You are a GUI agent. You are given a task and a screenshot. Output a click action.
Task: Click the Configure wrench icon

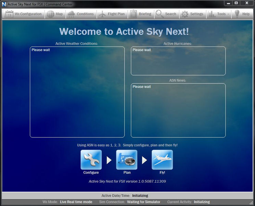[91, 160]
